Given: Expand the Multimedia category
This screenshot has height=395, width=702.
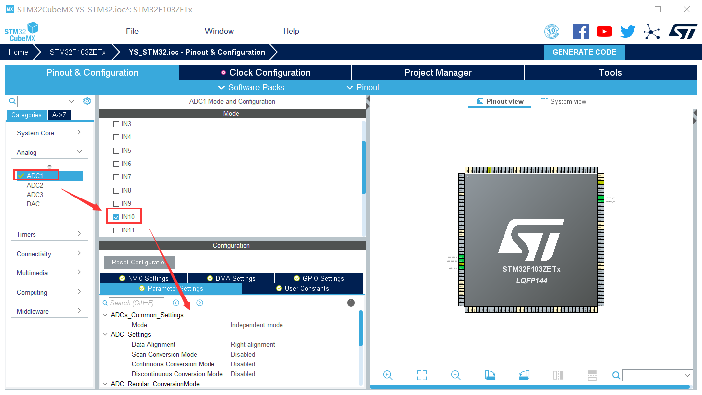Looking at the screenshot, I should coord(49,273).
